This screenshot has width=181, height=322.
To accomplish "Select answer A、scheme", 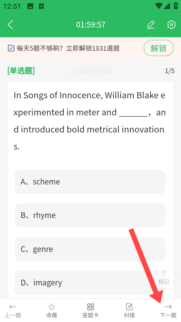I will coord(90,182).
